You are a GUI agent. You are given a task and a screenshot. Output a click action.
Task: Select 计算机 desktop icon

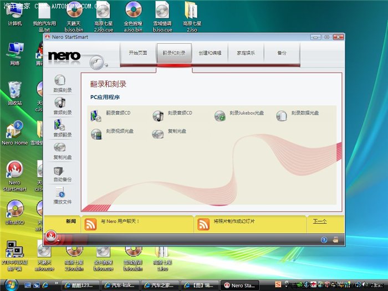pyautogui.click(x=14, y=15)
